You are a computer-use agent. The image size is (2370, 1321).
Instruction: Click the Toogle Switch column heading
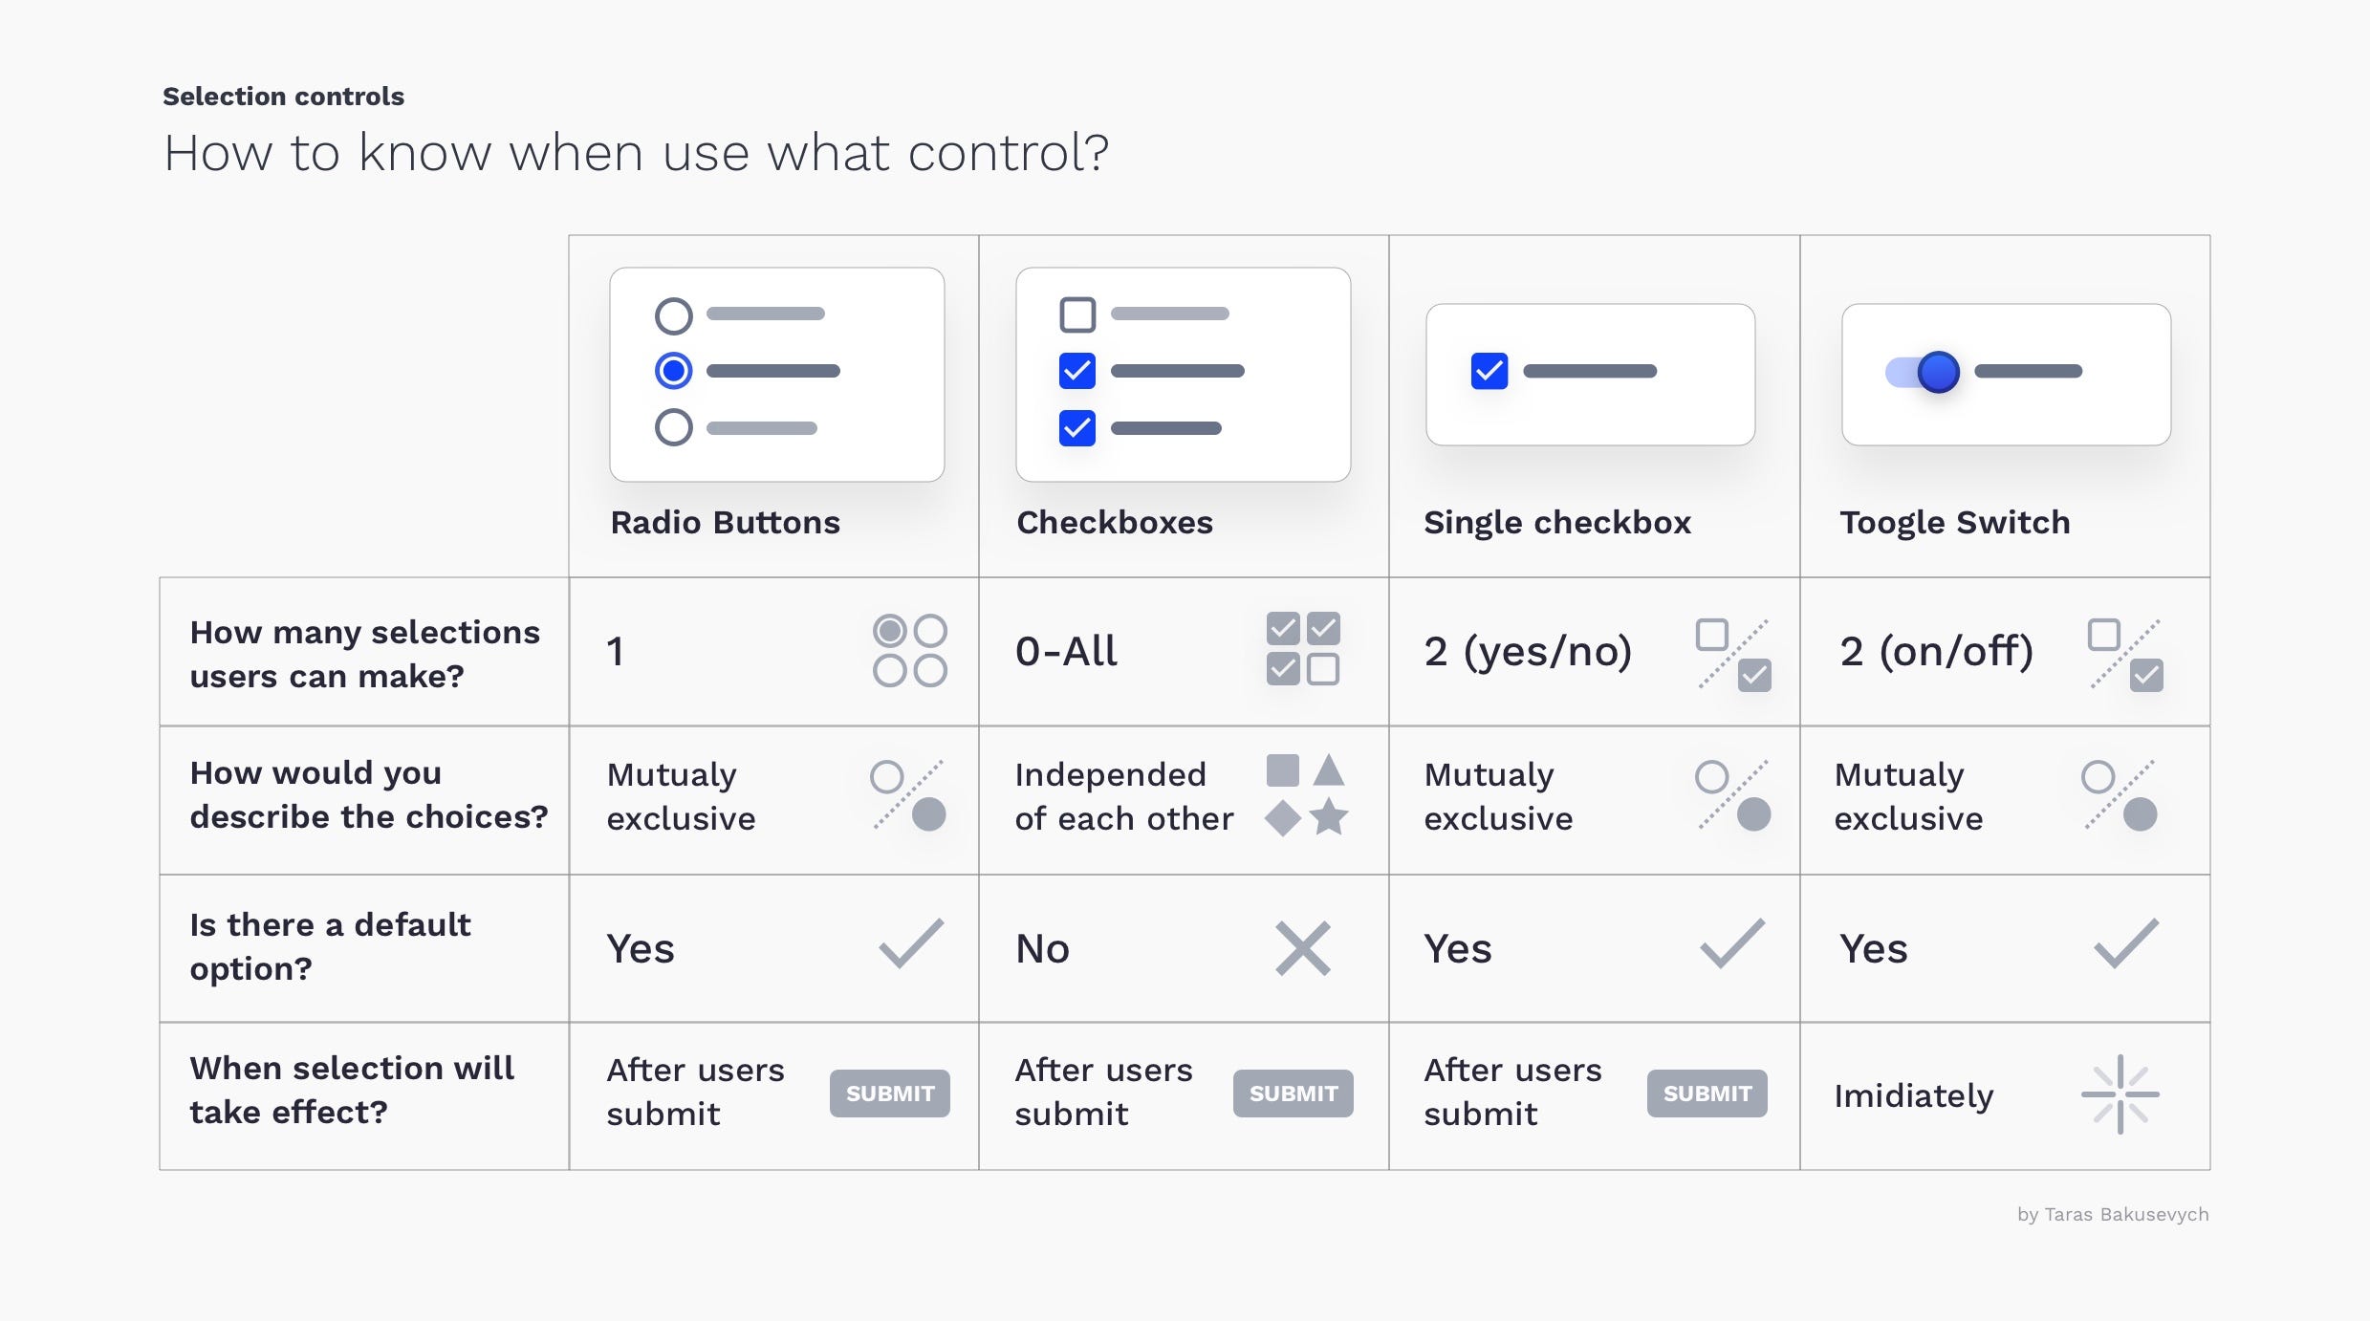1954,523
